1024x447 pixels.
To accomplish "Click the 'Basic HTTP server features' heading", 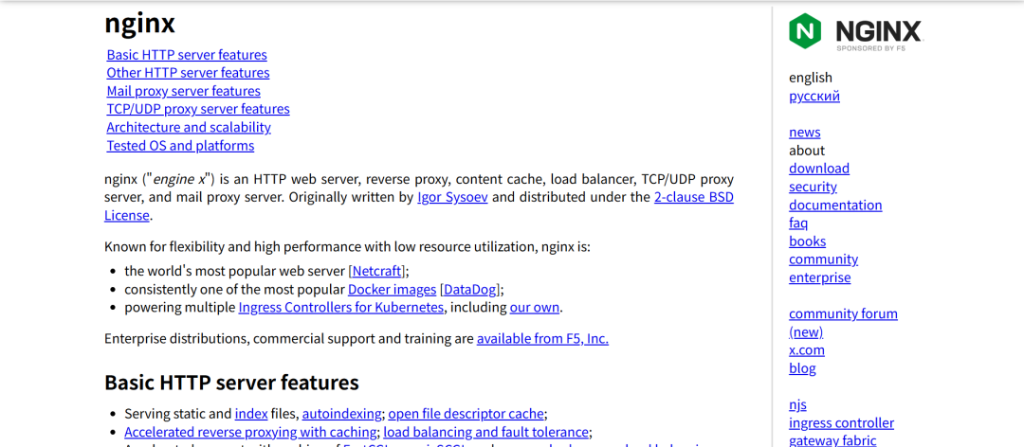I will coord(231,382).
